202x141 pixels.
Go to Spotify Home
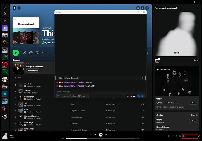pos(5,8)
